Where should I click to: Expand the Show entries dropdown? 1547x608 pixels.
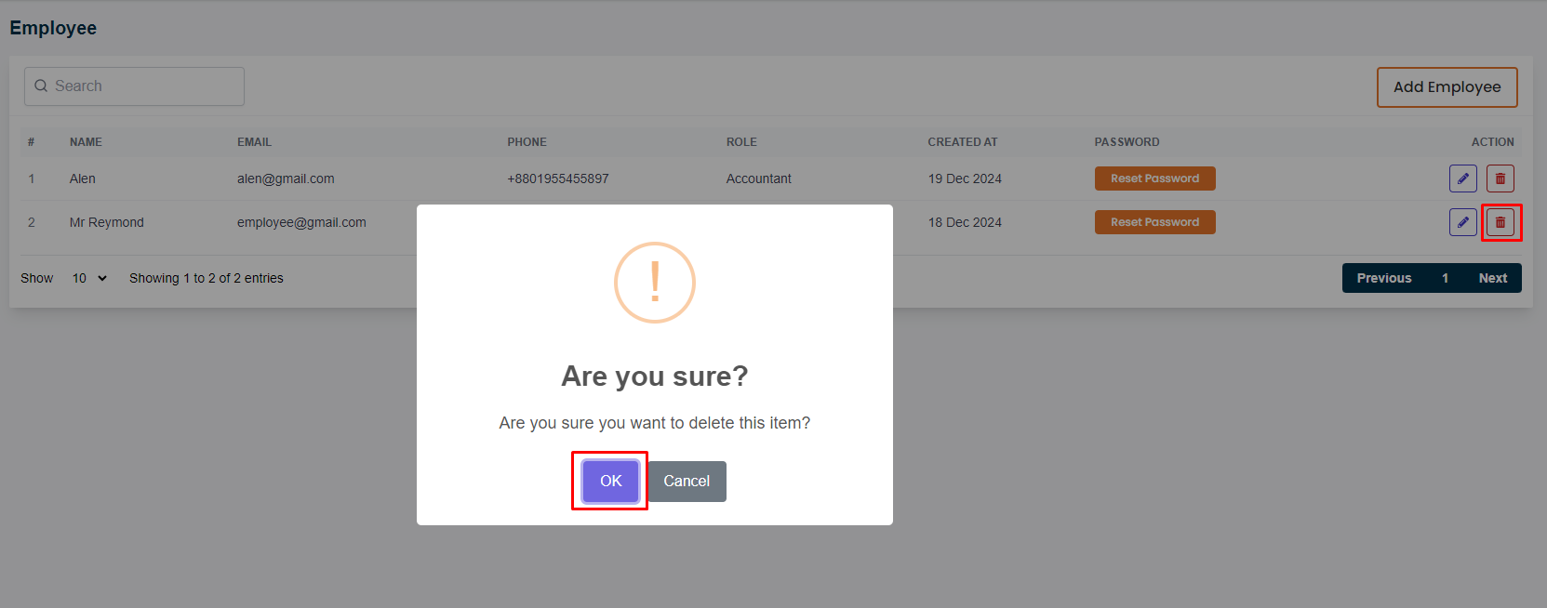[x=89, y=278]
